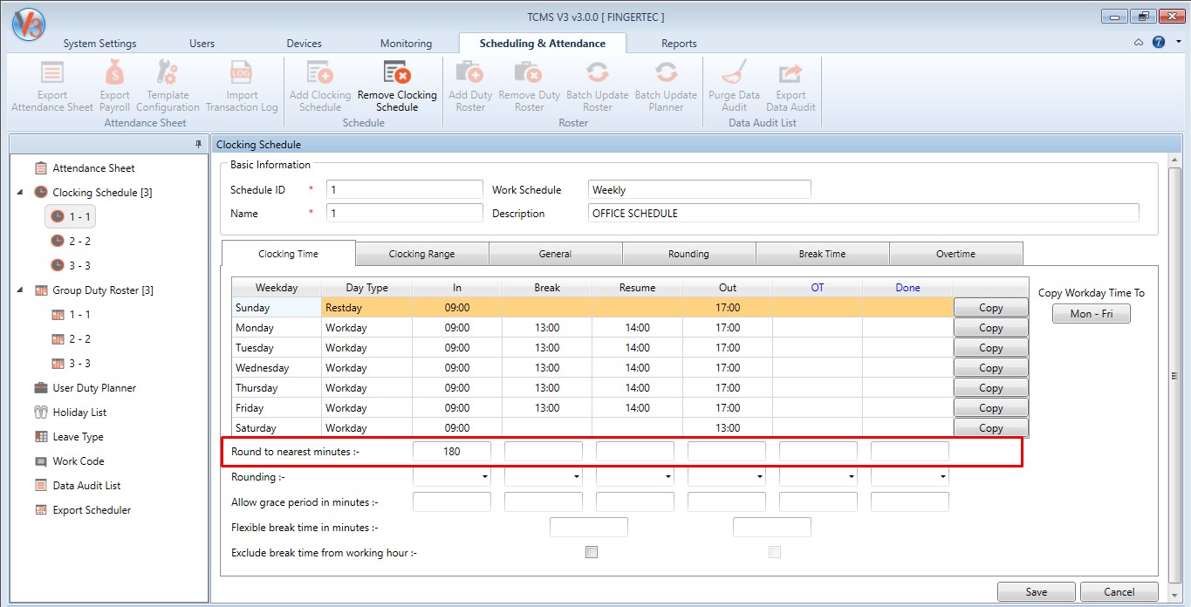Viewport: 1191px width, 607px height.
Task: Switch to Users ribbon tab
Action: 202,44
